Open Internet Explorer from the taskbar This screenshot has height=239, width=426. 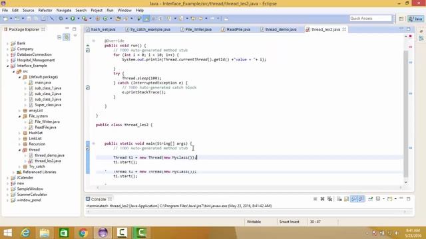pos(25,233)
